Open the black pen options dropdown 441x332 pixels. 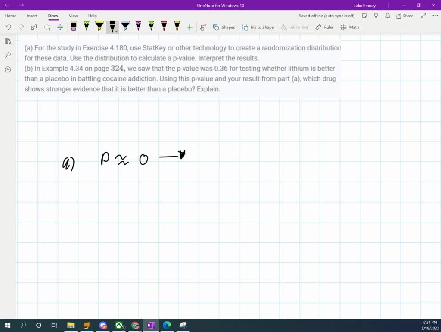pos(116,31)
